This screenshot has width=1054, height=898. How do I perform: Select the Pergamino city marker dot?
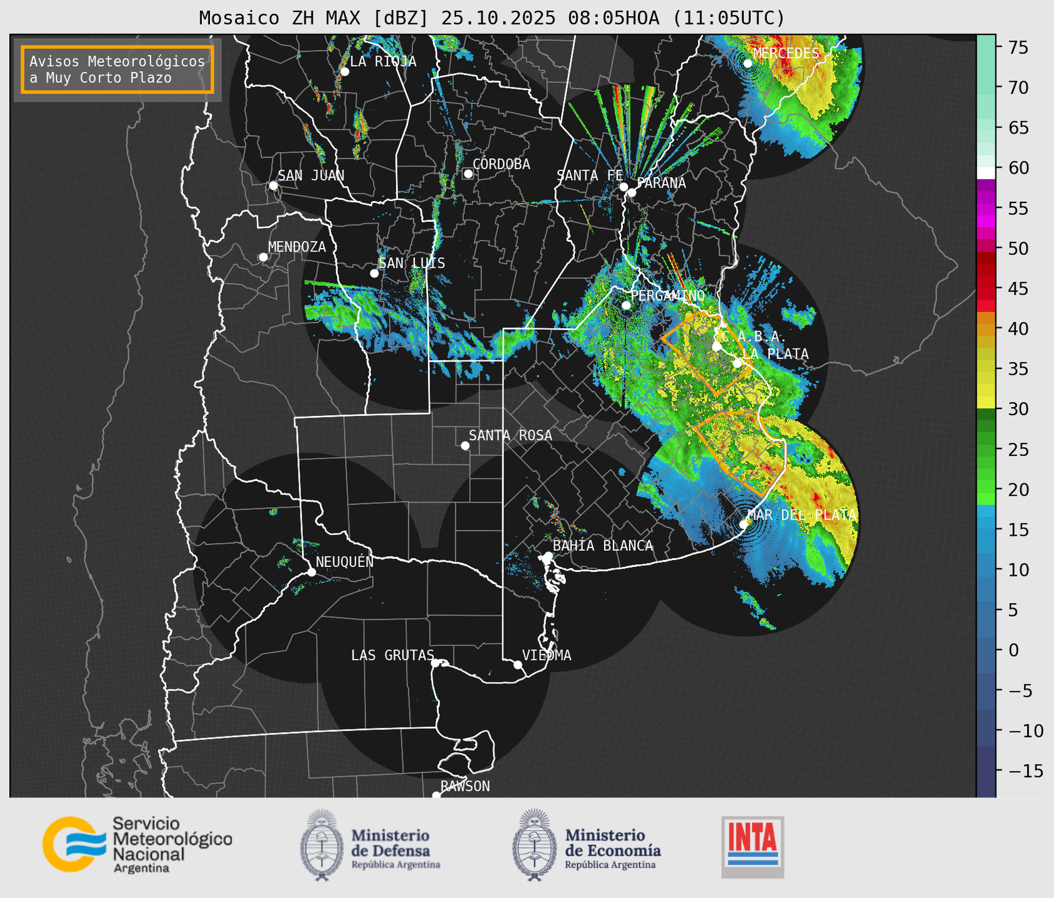(626, 305)
